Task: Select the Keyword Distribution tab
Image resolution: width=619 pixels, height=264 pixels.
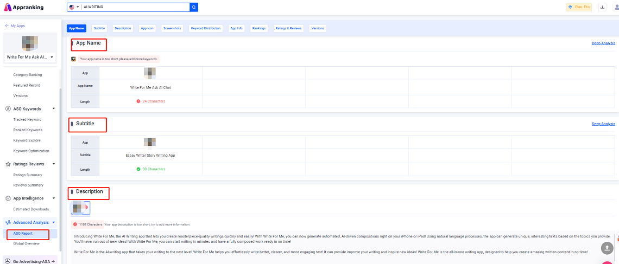Action: 206,28
